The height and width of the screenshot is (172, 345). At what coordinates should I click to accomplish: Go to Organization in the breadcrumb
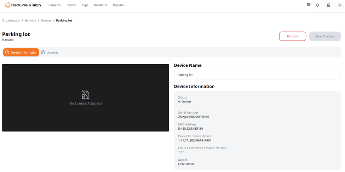pyautogui.click(x=11, y=20)
